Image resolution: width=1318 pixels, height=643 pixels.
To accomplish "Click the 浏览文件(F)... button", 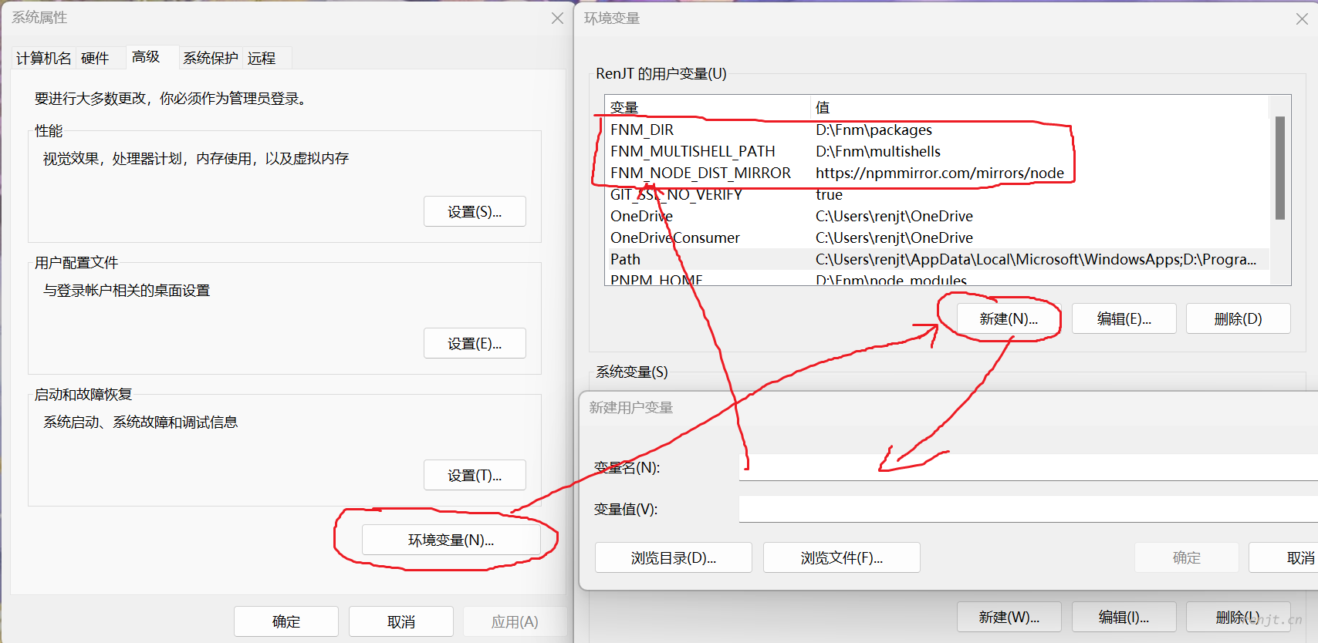I will tap(842, 557).
